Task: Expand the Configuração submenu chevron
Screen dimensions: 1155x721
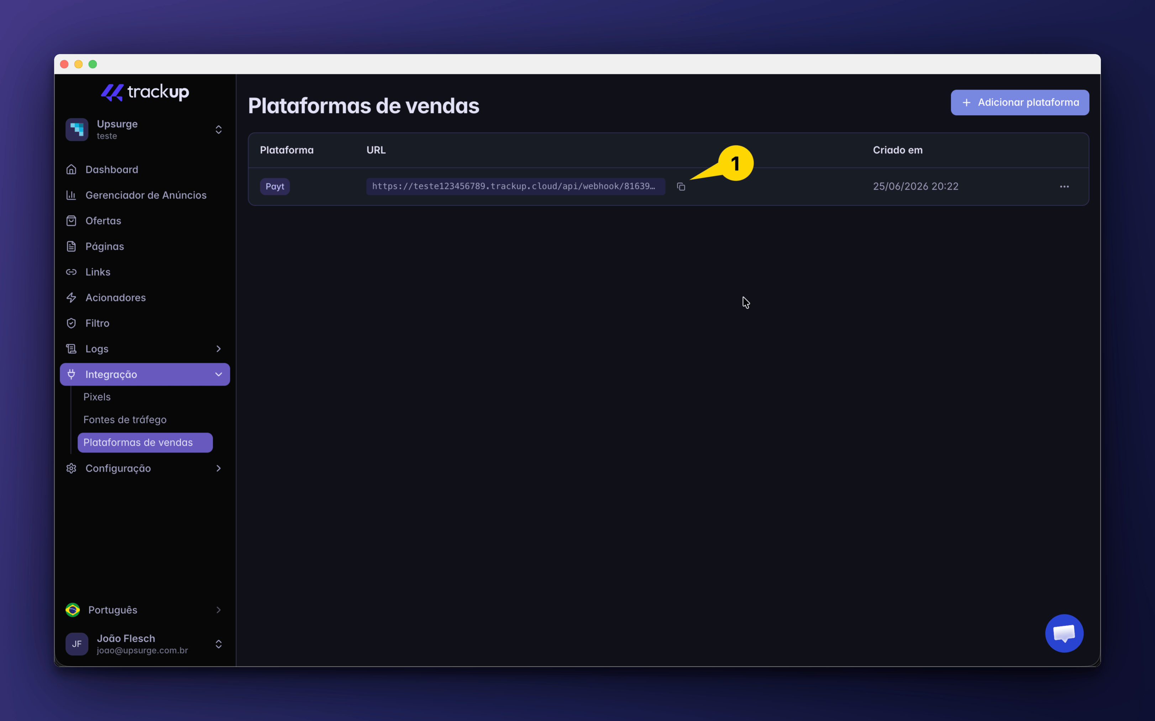Action: (219, 468)
